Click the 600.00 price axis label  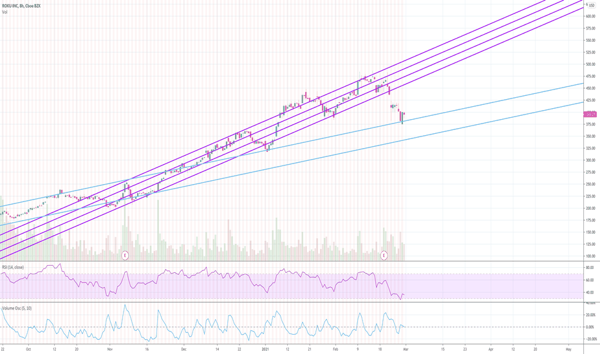click(x=590, y=16)
